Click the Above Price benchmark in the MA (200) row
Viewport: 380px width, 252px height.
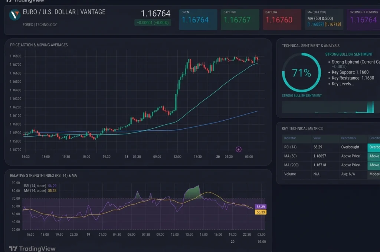coord(350,165)
